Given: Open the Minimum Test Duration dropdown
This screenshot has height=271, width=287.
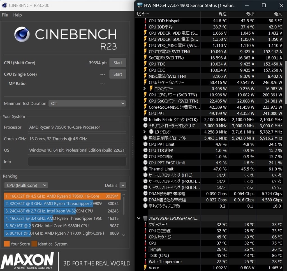Looking at the screenshot, I should (x=87, y=103).
